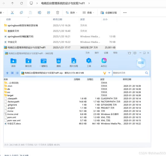Screen dimensions: 166x156
Task: Click the Delete trash icon in Explorer
Action: [x=58, y=13]
